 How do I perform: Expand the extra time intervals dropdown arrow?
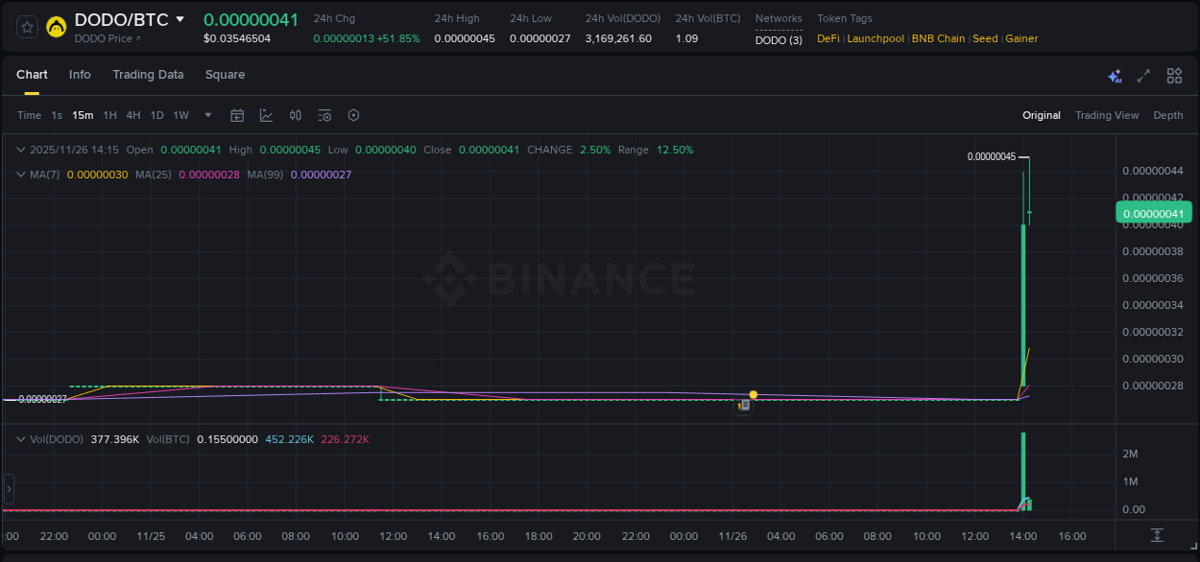(x=206, y=115)
